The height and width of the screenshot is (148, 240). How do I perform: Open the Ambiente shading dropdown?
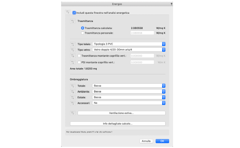(129, 92)
